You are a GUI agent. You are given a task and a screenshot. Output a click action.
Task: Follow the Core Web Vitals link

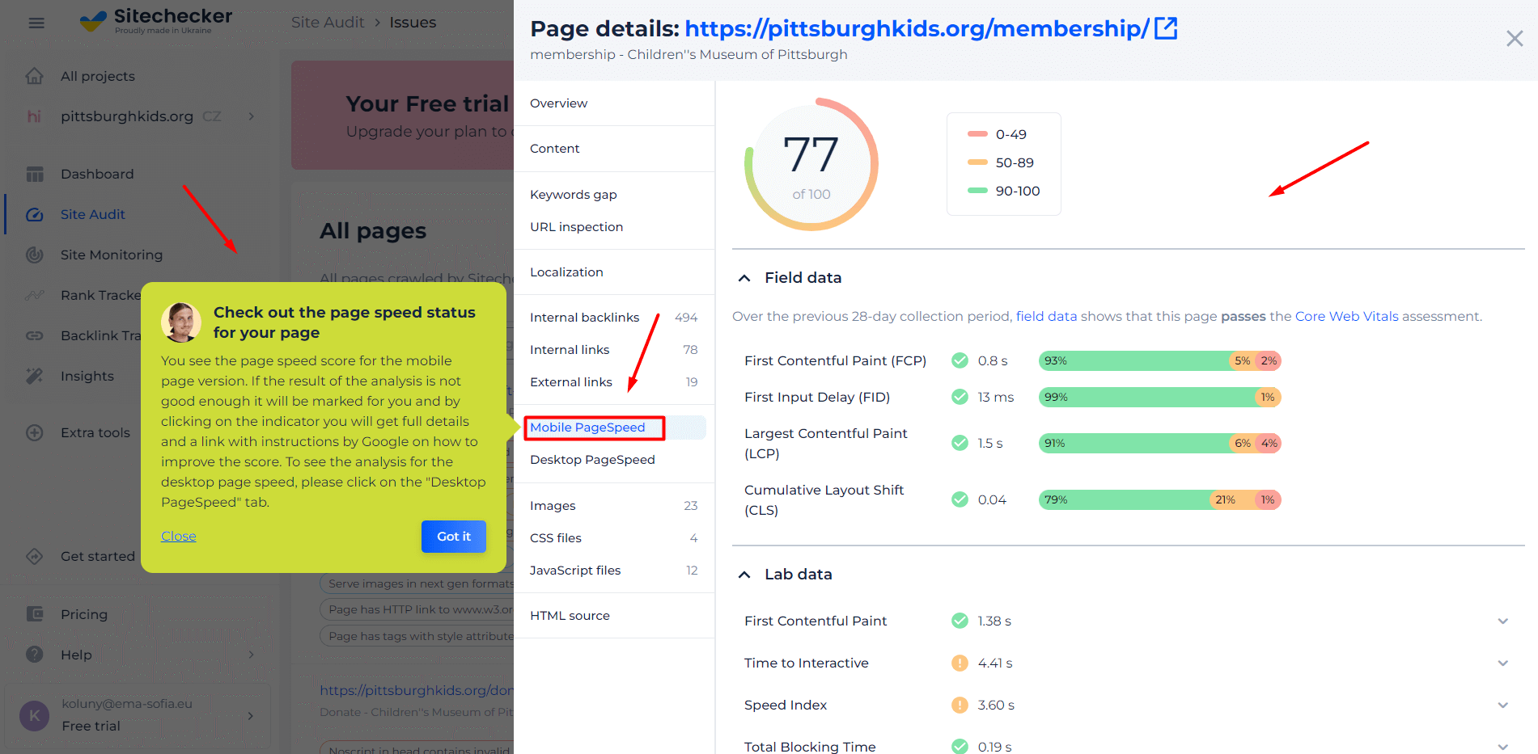pyautogui.click(x=1346, y=316)
